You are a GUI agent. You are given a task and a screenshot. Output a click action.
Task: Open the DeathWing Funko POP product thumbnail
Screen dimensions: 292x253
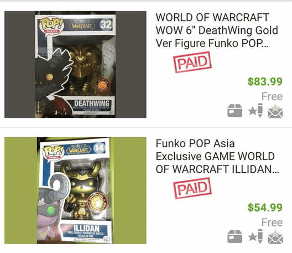(75, 65)
